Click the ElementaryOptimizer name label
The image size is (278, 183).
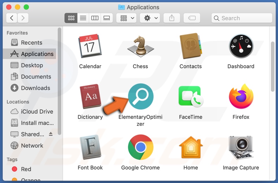[x=140, y=120]
